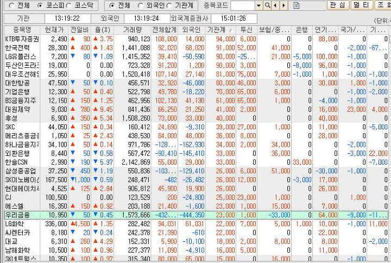Screen dimensions: 391x263
Task: Open the document sheet icon in toolbar
Action: tap(297, 5)
